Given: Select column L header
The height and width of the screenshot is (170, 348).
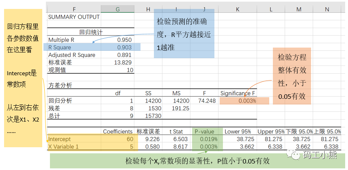Looking at the screenshot, I should (271, 9).
